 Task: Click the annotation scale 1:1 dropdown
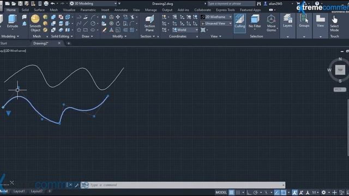click(315, 192)
